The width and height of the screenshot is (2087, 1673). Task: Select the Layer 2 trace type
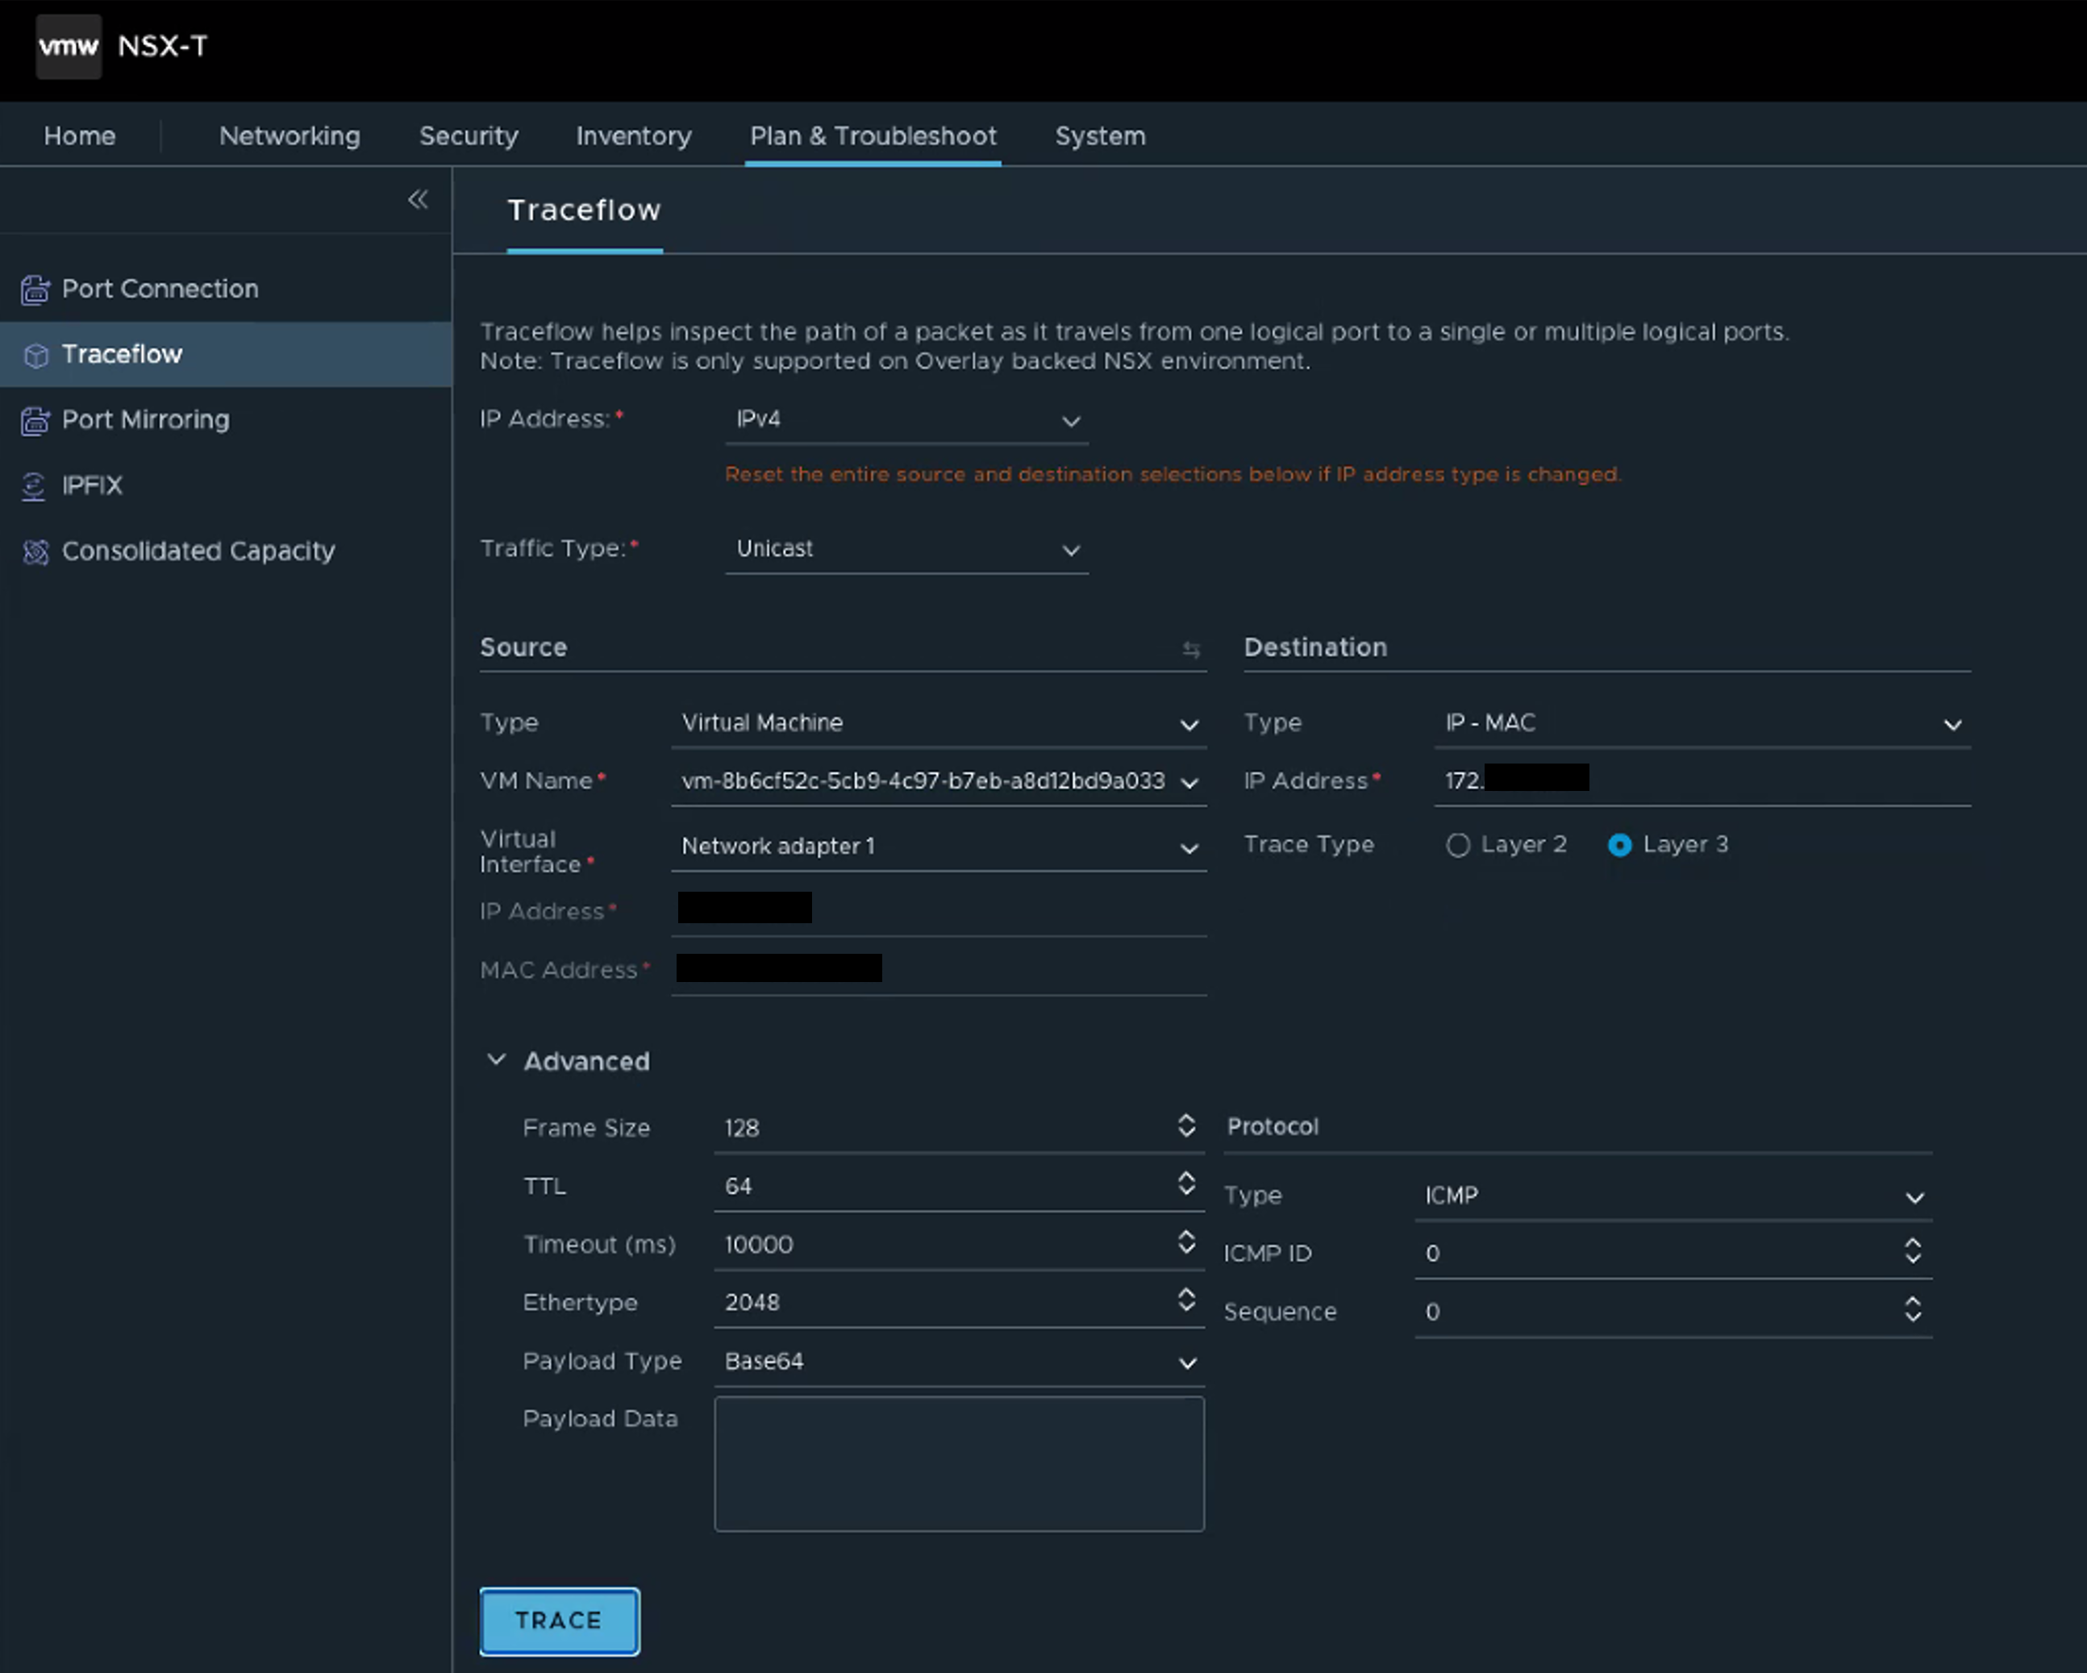tap(1458, 845)
